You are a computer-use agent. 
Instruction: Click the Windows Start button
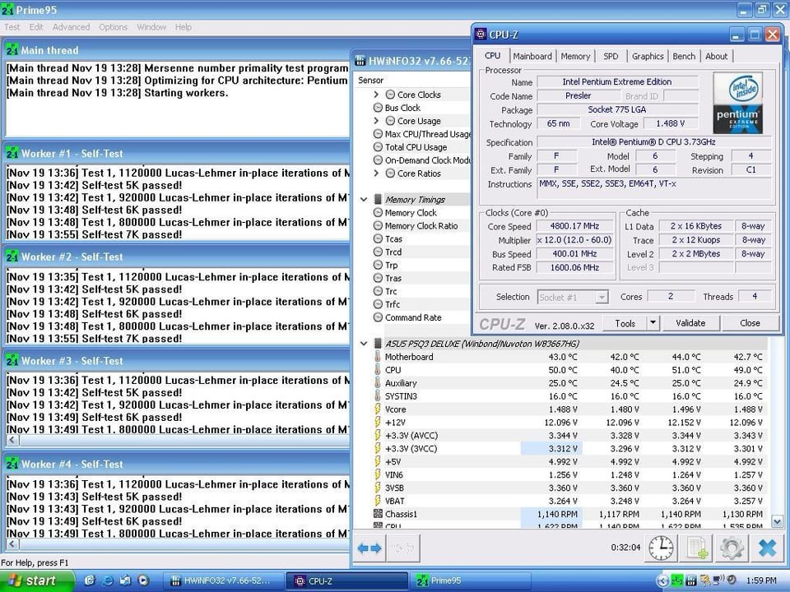pyautogui.click(x=37, y=580)
